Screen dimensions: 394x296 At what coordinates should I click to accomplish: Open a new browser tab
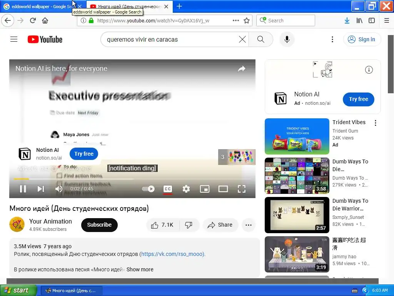pyautogui.click(x=179, y=6)
